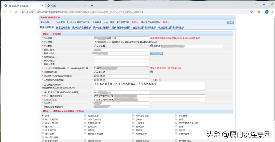Check the 茶叶类 checkbox
275x142 pixels.
point(176,130)
